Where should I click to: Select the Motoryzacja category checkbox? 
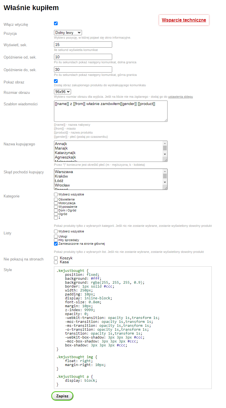(x=56, y=203)
